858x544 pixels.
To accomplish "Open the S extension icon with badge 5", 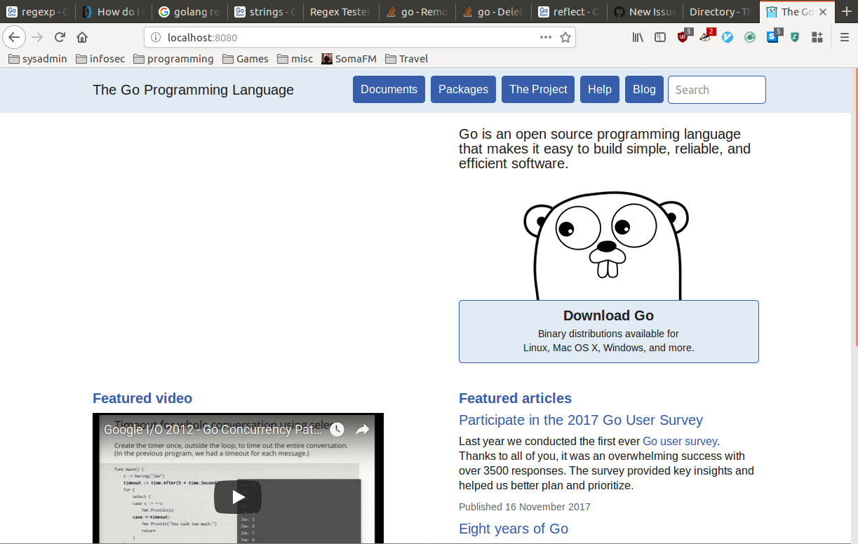I will pyautogui.click(x=772, y=36).
